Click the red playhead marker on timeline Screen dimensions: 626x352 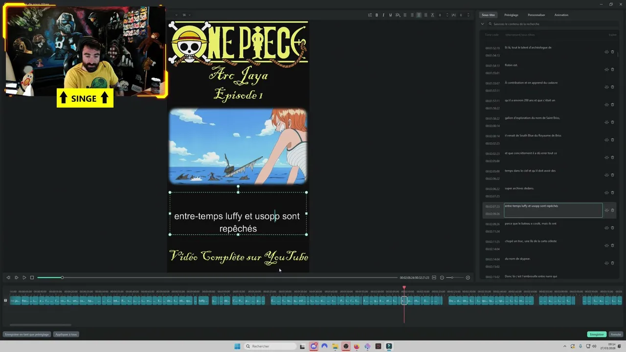coord(404,287)
